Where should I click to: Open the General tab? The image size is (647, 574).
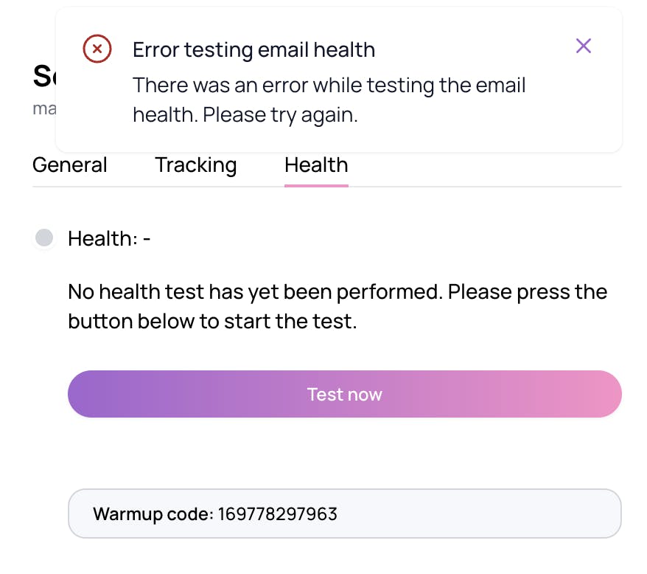tap(70, 165)
